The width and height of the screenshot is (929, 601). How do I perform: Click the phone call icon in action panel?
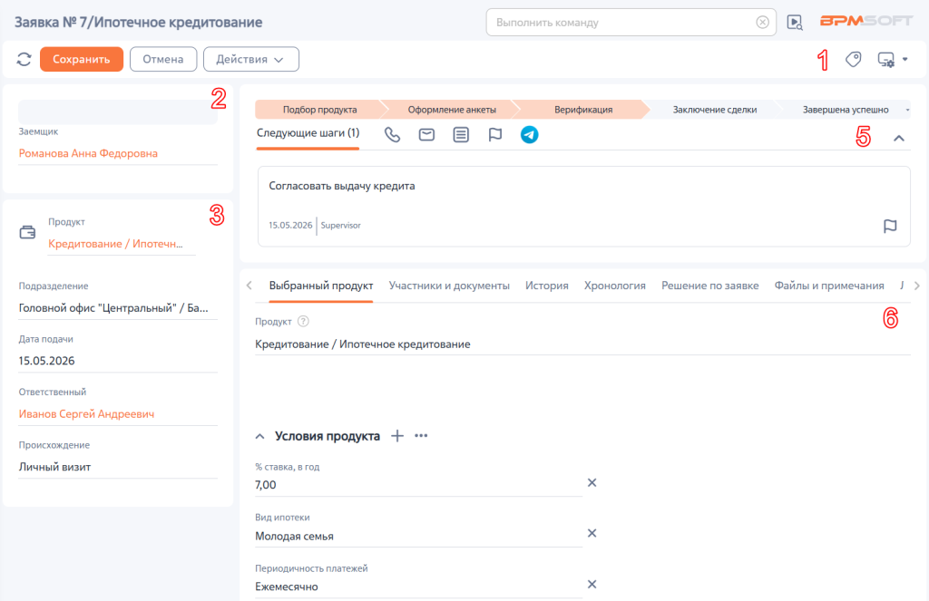(x=392, y=135)
